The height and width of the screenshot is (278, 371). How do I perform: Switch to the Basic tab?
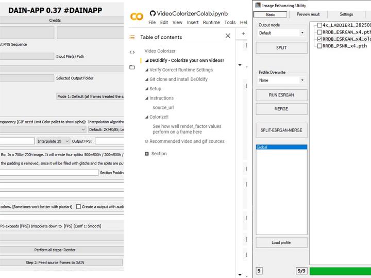click(270, 14)
